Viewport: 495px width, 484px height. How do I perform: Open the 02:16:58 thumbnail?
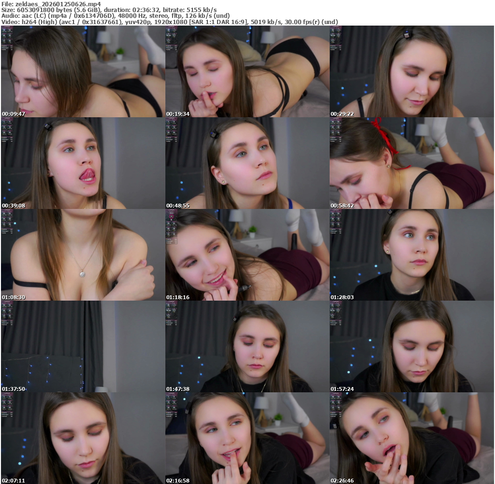[x=247, y=438]
